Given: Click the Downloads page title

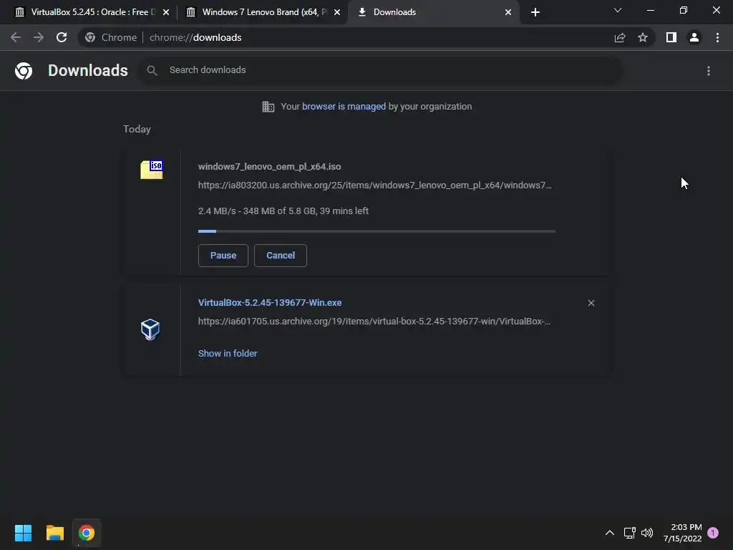Looking at the screenshot, I should pyautogui.click(x=88, y=71).
